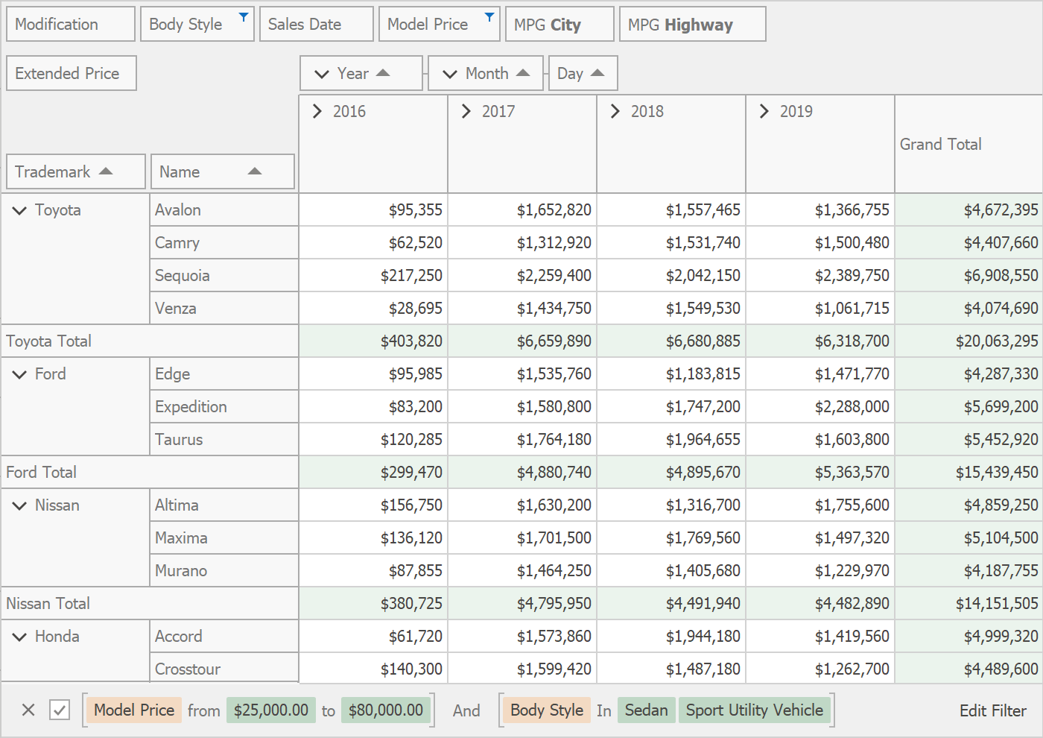Click the Sedan filter value
This screenshot has height=738, width=1043.
pos(647,710)
